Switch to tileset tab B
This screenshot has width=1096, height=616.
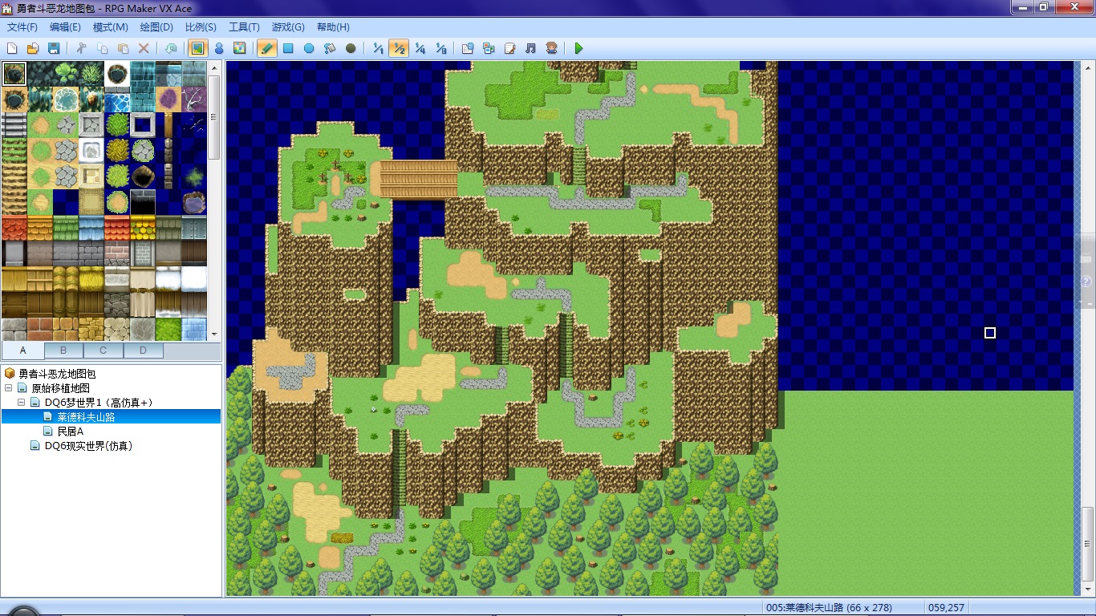63,351
